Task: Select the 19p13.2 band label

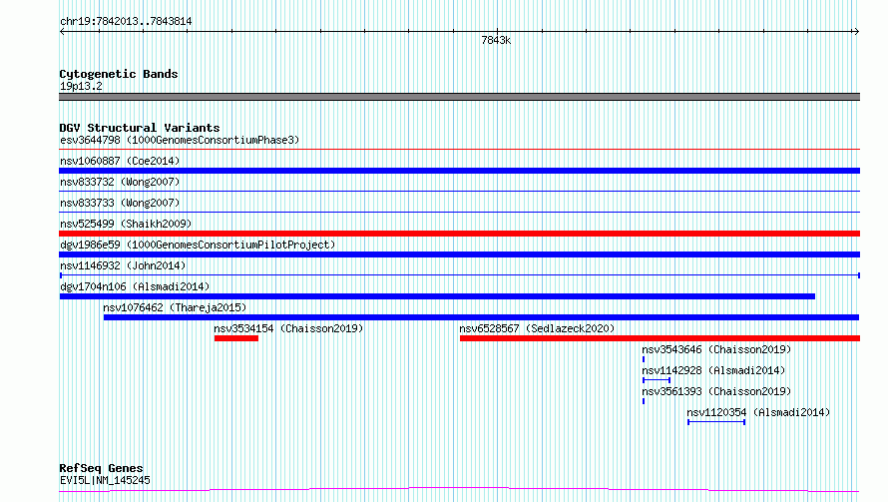Action: tap(81, 86)
